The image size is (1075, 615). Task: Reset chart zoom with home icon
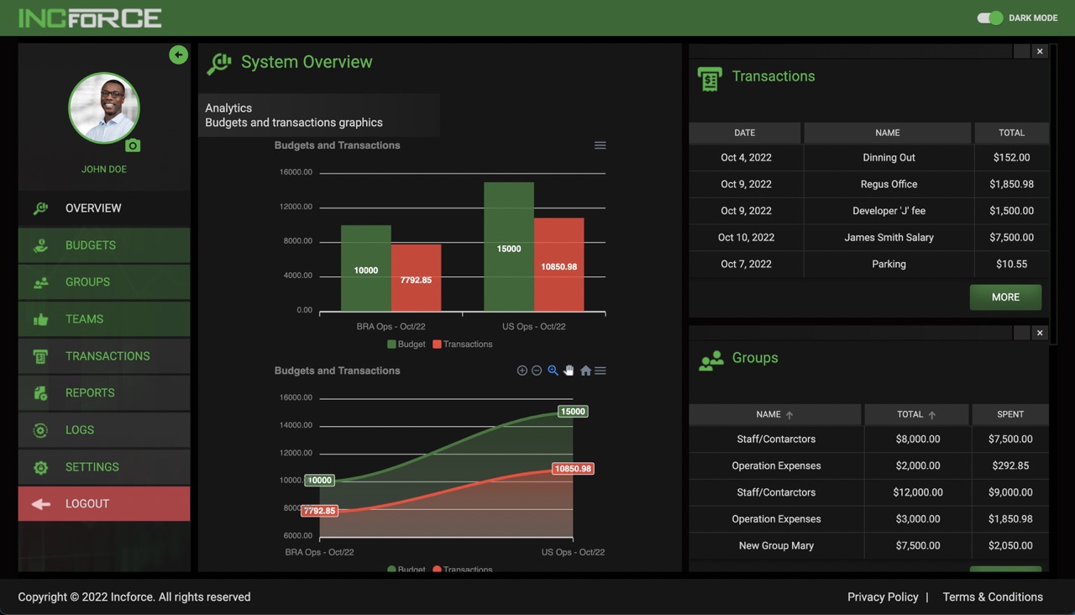pos(585,371)
